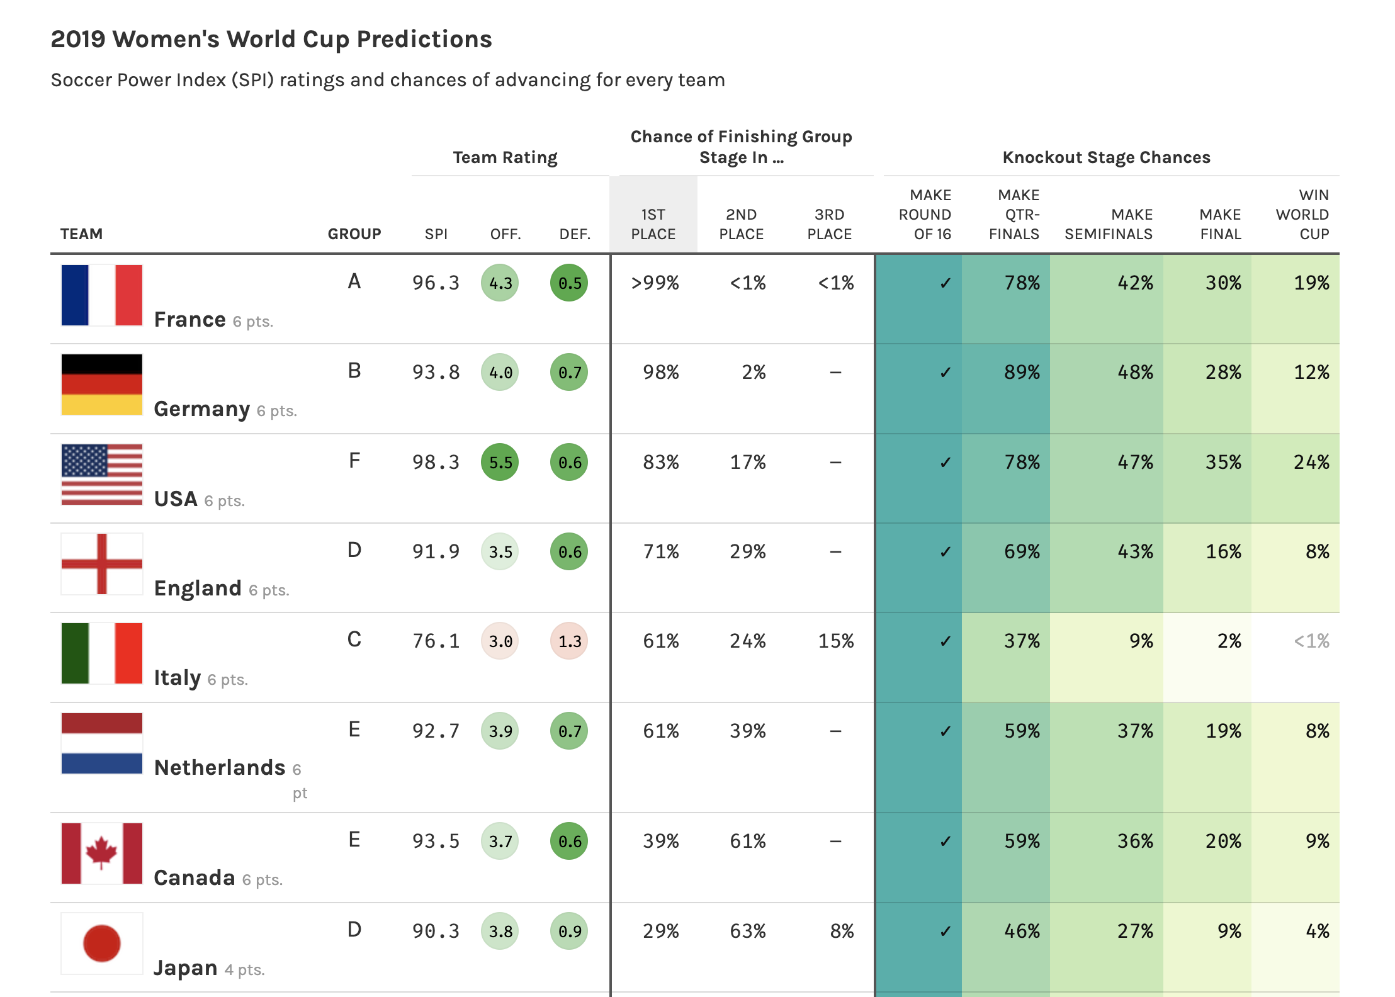Viewport: 1395px width, 997px height.
Task: Click the Japan flag icon
Action: point(101,943)
